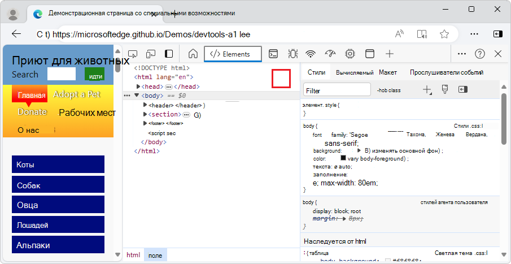
Task: Open the Sources bug icon
Action: (292, 54)
